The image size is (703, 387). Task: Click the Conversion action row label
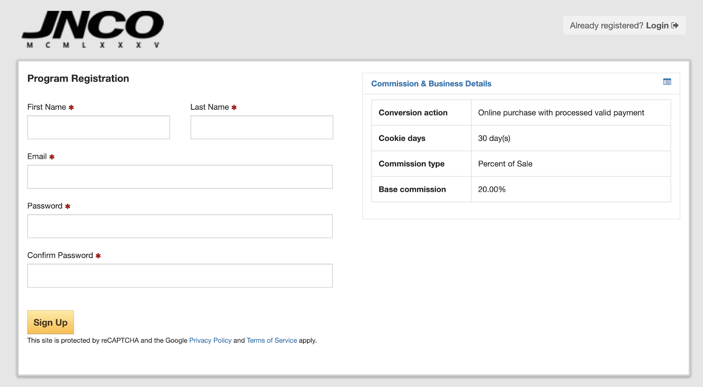point(413,113)
